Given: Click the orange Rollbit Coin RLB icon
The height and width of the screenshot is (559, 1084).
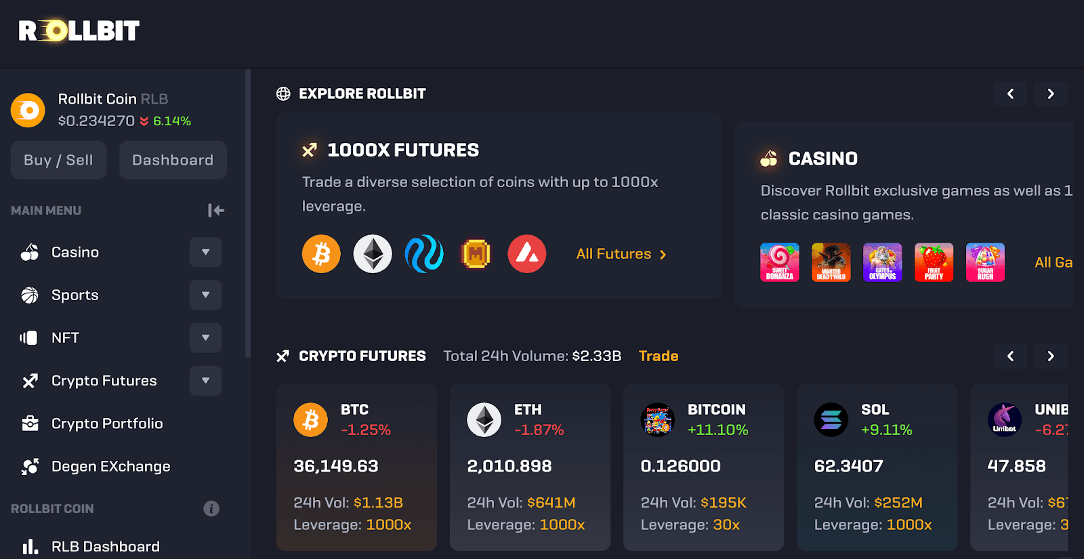Looking at the screenshot, I should pyautogui.click(x=28, y=110).
